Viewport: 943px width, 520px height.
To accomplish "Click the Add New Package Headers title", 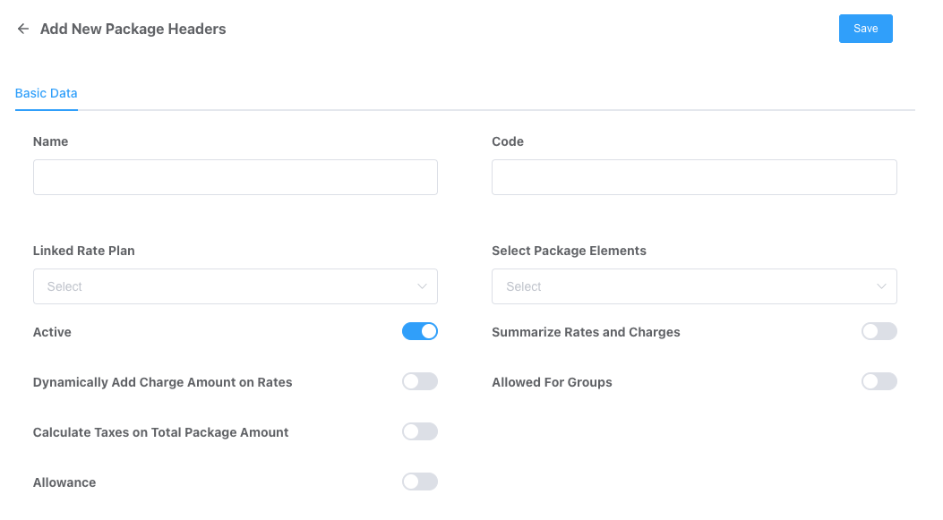I will [133, 29].
